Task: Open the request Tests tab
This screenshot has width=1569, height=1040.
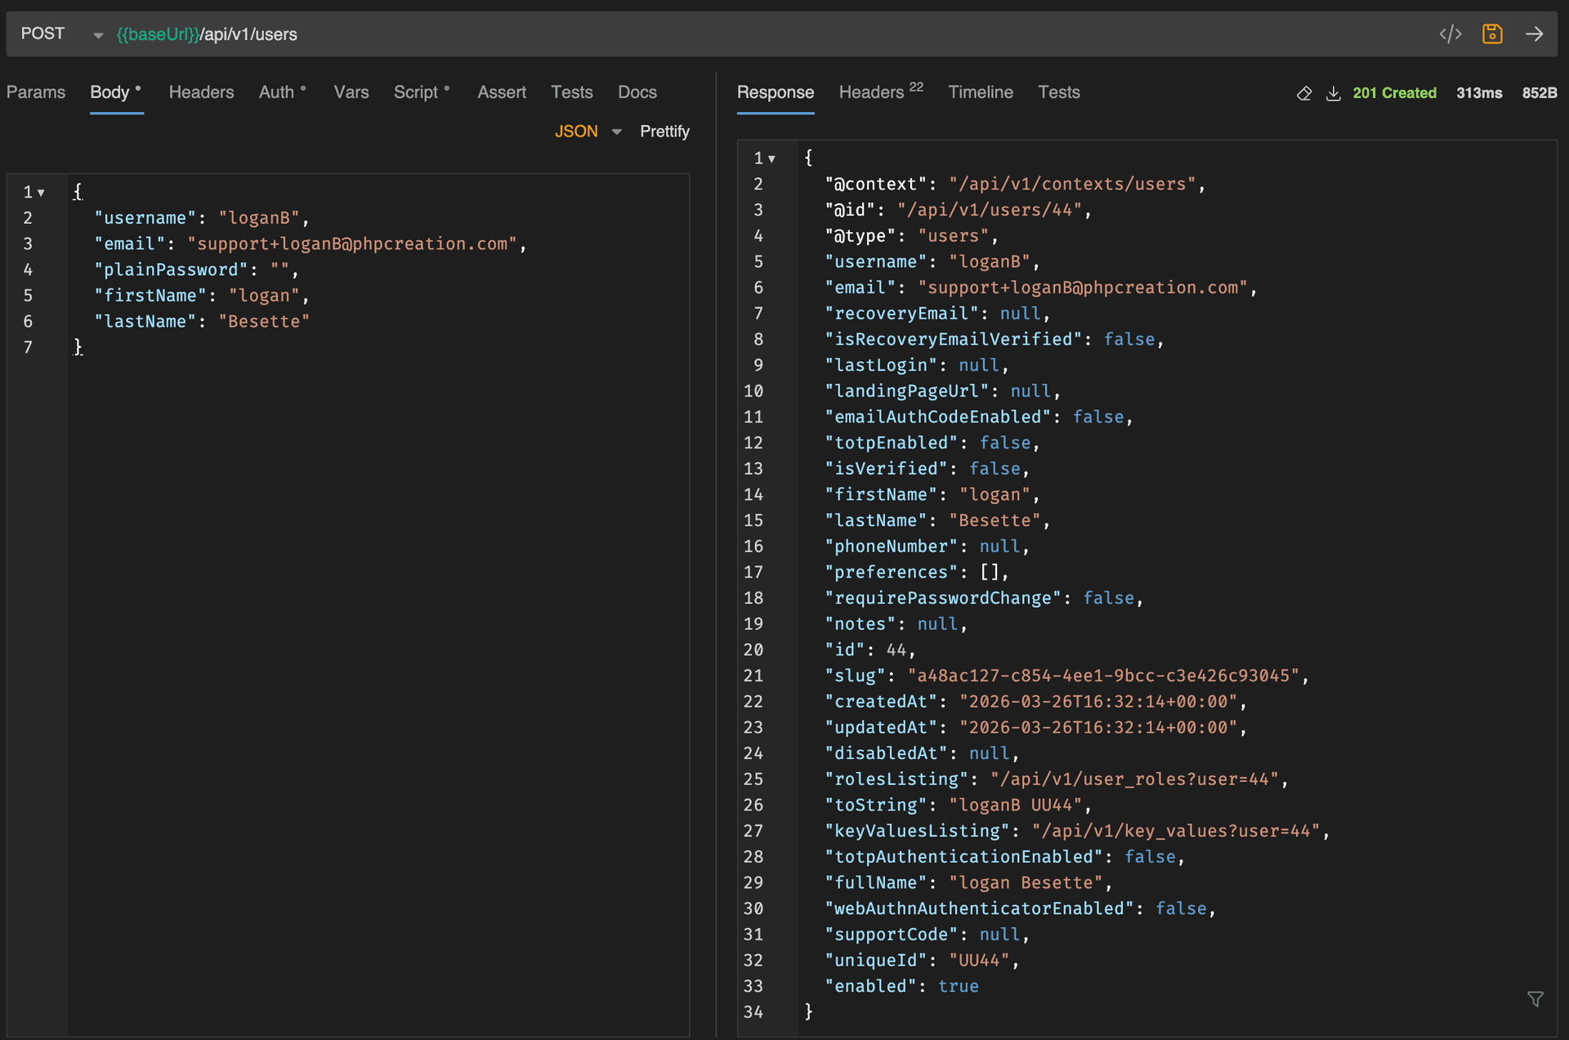Action: tap(571, 92)
